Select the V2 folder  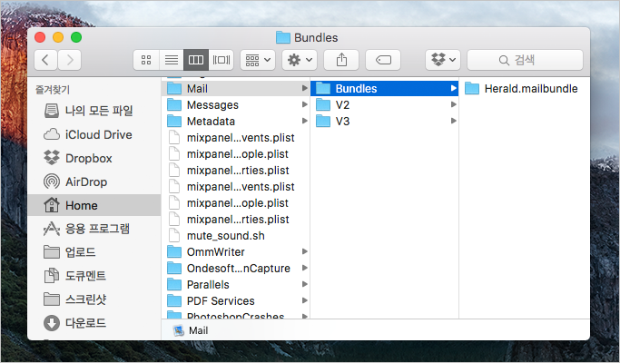click(384, 104)
